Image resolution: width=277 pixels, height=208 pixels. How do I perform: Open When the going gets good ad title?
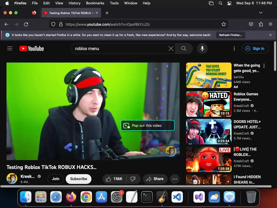tap(247, 68)
